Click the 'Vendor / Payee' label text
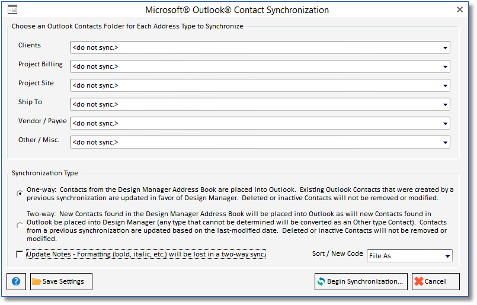The height and width of the screenshot is (305, 477). [x=43, y=121]
